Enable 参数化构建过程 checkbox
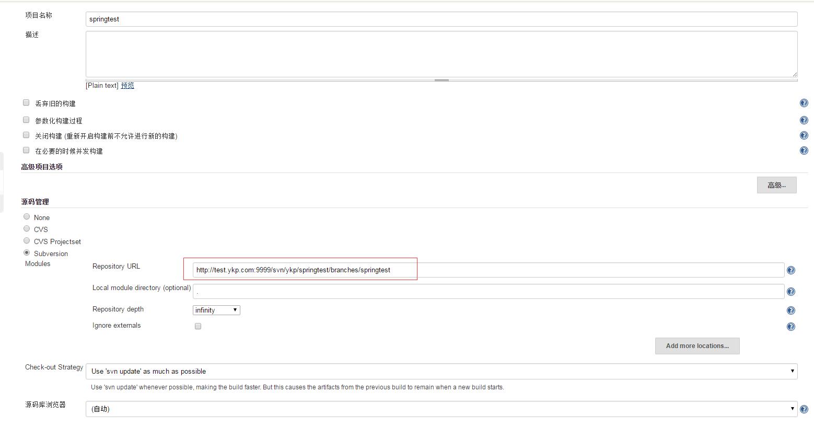Screen dimensions: 814x427 click(26, 120)
